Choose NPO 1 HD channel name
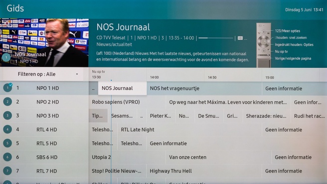This screenshot has width=327, height=184. (47, 88)
